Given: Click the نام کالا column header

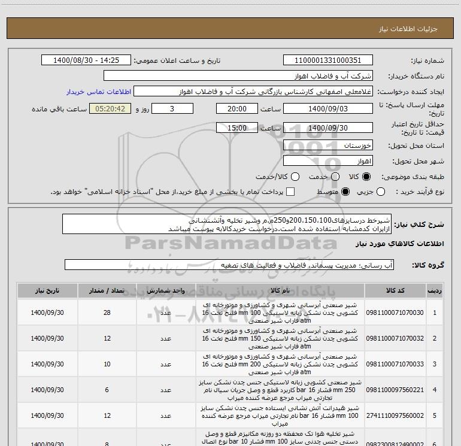Looking at the screenshot, I should (280, 290).
